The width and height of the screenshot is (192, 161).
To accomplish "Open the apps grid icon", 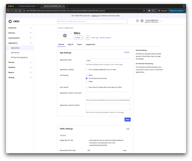I will point(142,21).
